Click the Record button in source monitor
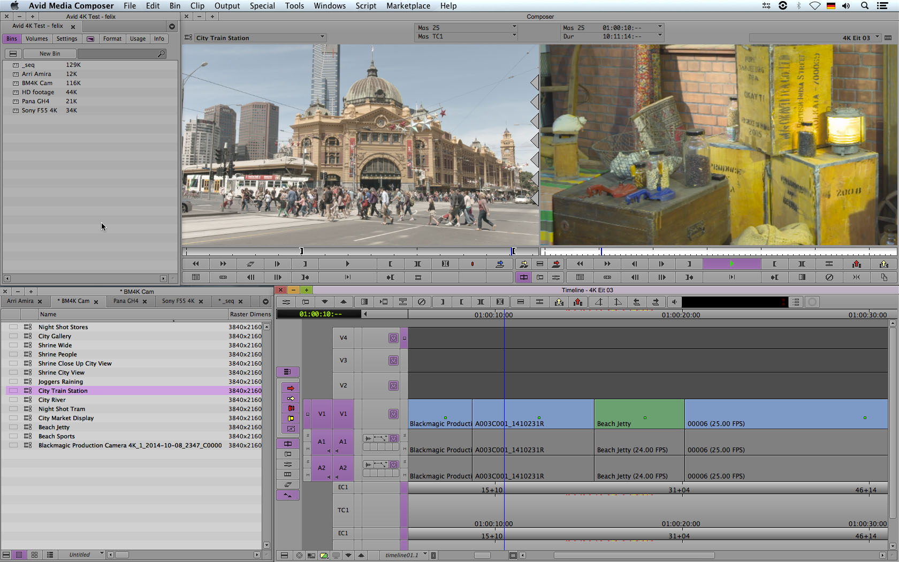This screenshot has width=899, height=562. pyautogui.click(x=472, y=264)
